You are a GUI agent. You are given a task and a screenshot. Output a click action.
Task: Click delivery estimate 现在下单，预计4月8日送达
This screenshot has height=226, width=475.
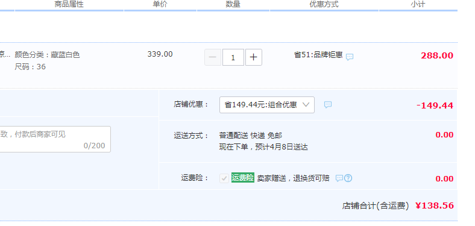pos(263,147)
